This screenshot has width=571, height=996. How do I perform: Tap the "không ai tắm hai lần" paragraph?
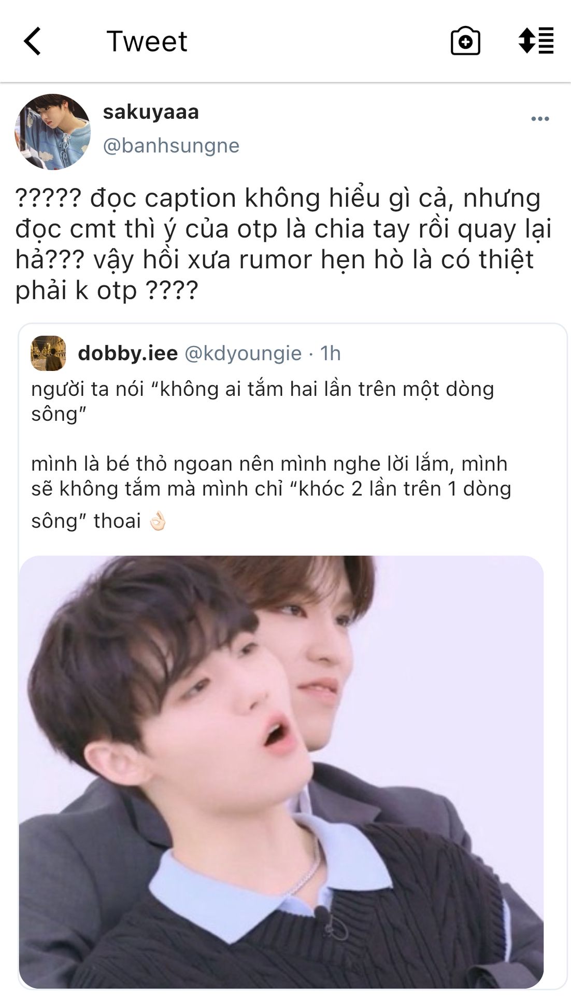[263, 402]
